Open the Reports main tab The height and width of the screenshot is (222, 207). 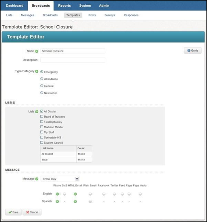click(x=64, y=6)
